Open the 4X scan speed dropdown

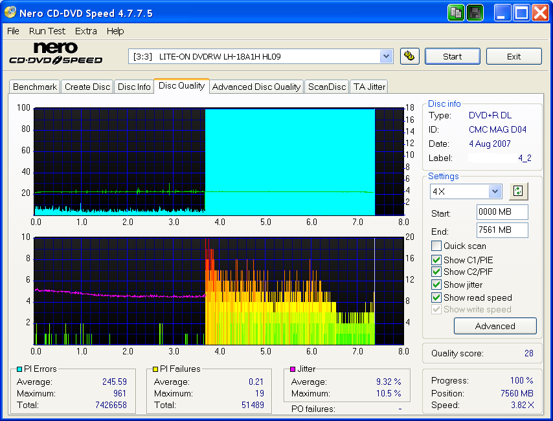(494, 191)
